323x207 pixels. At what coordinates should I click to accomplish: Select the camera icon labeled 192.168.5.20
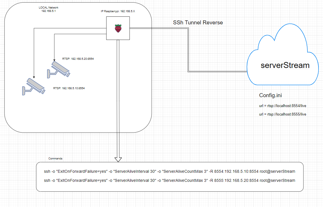pos(59,69)
